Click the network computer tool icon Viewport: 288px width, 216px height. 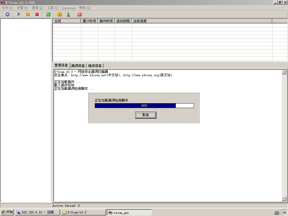[x=68, y=14]
